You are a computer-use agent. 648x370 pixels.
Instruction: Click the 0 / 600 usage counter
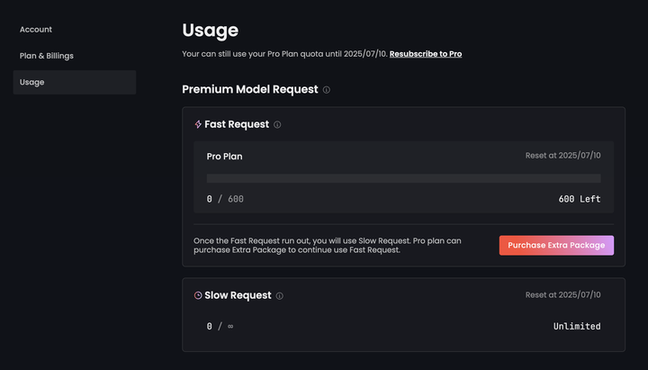click(x=225, y=199)
